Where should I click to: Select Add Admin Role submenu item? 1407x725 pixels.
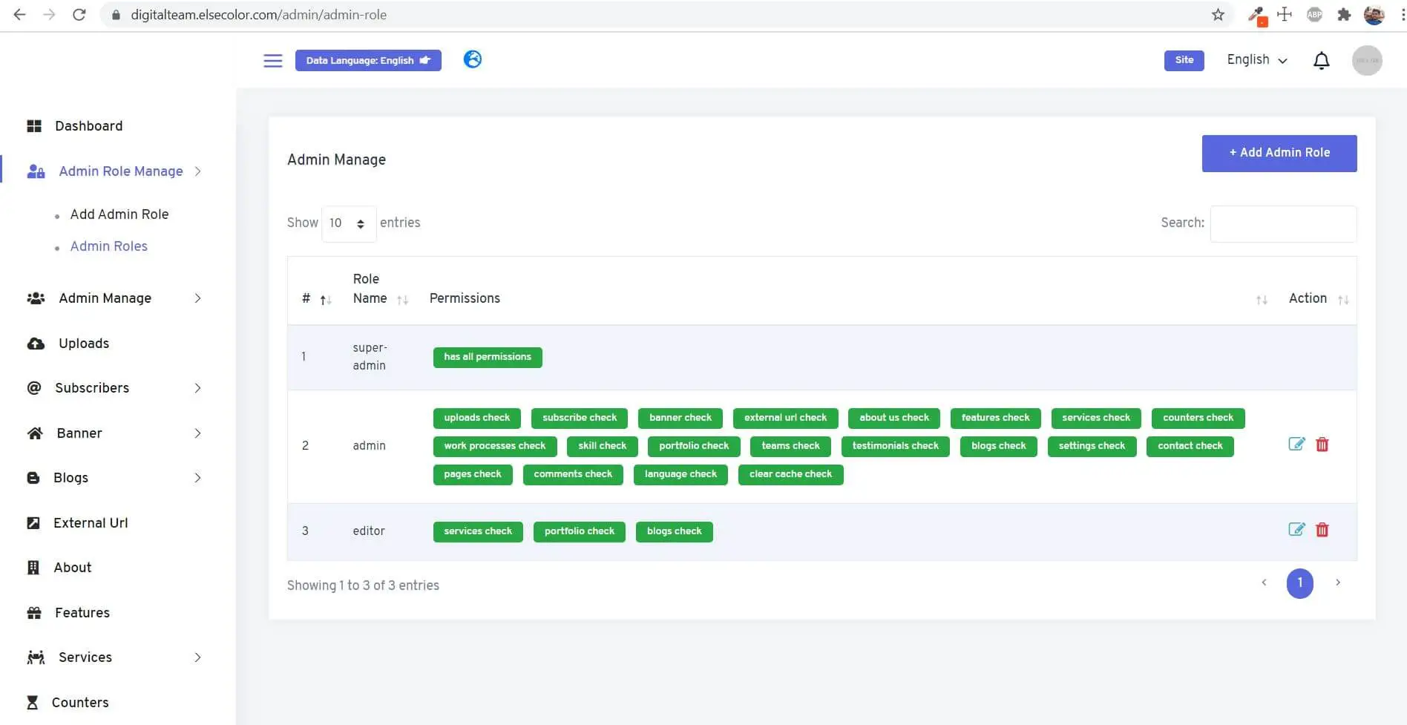pyautogui.click(x=119, y=214)
